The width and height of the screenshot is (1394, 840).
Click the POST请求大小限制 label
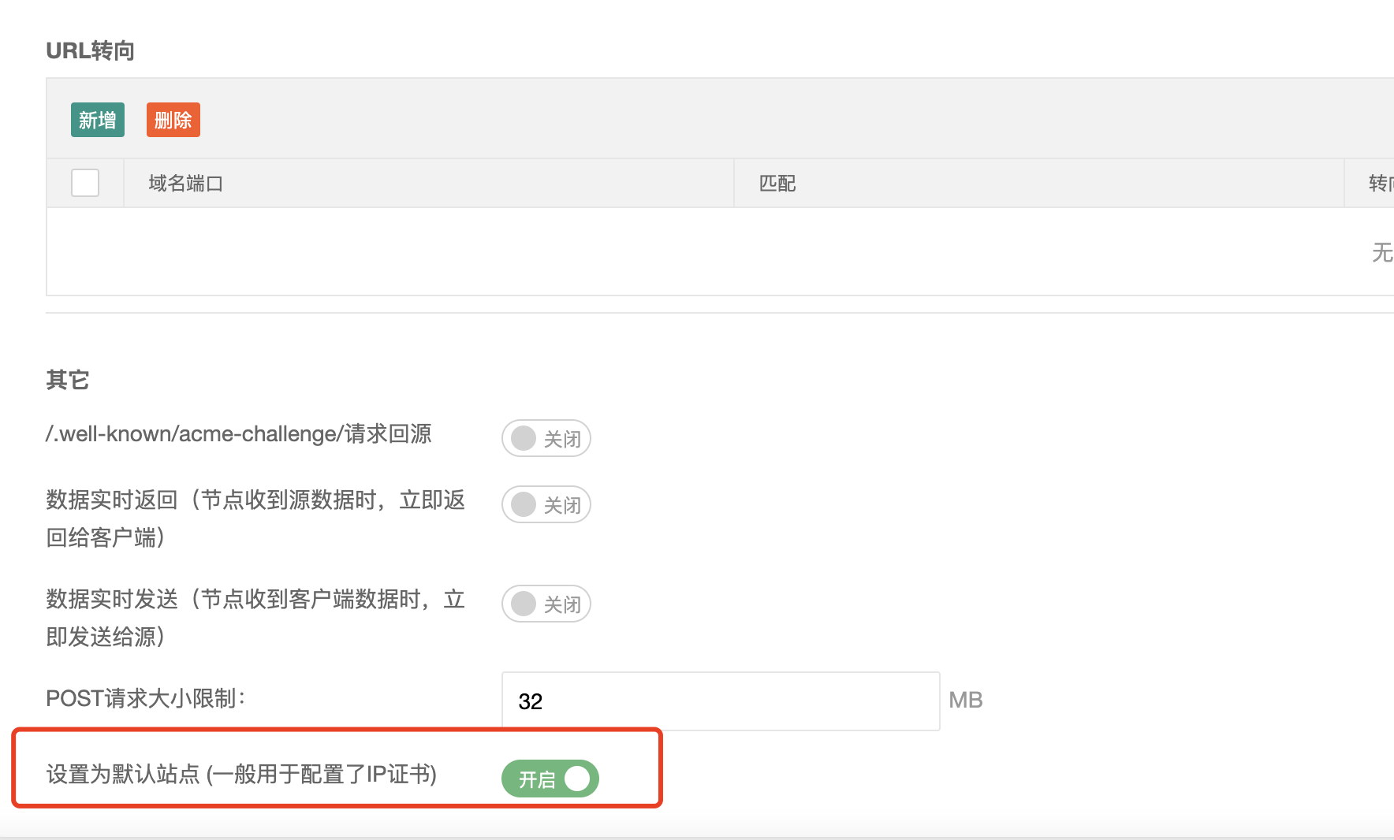point(146,698)
